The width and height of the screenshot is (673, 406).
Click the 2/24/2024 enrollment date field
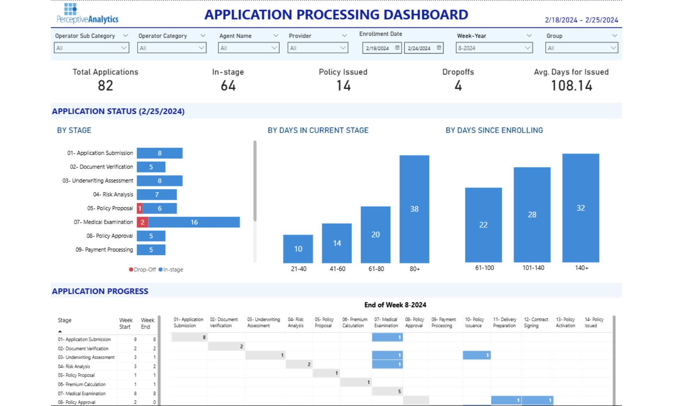pos(419,48)
